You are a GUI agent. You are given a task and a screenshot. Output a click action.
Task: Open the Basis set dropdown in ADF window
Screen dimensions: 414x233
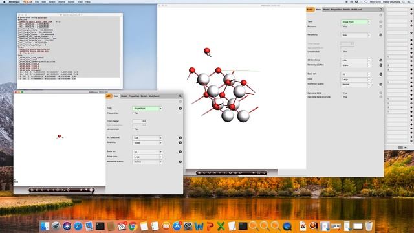pos(147,151)
